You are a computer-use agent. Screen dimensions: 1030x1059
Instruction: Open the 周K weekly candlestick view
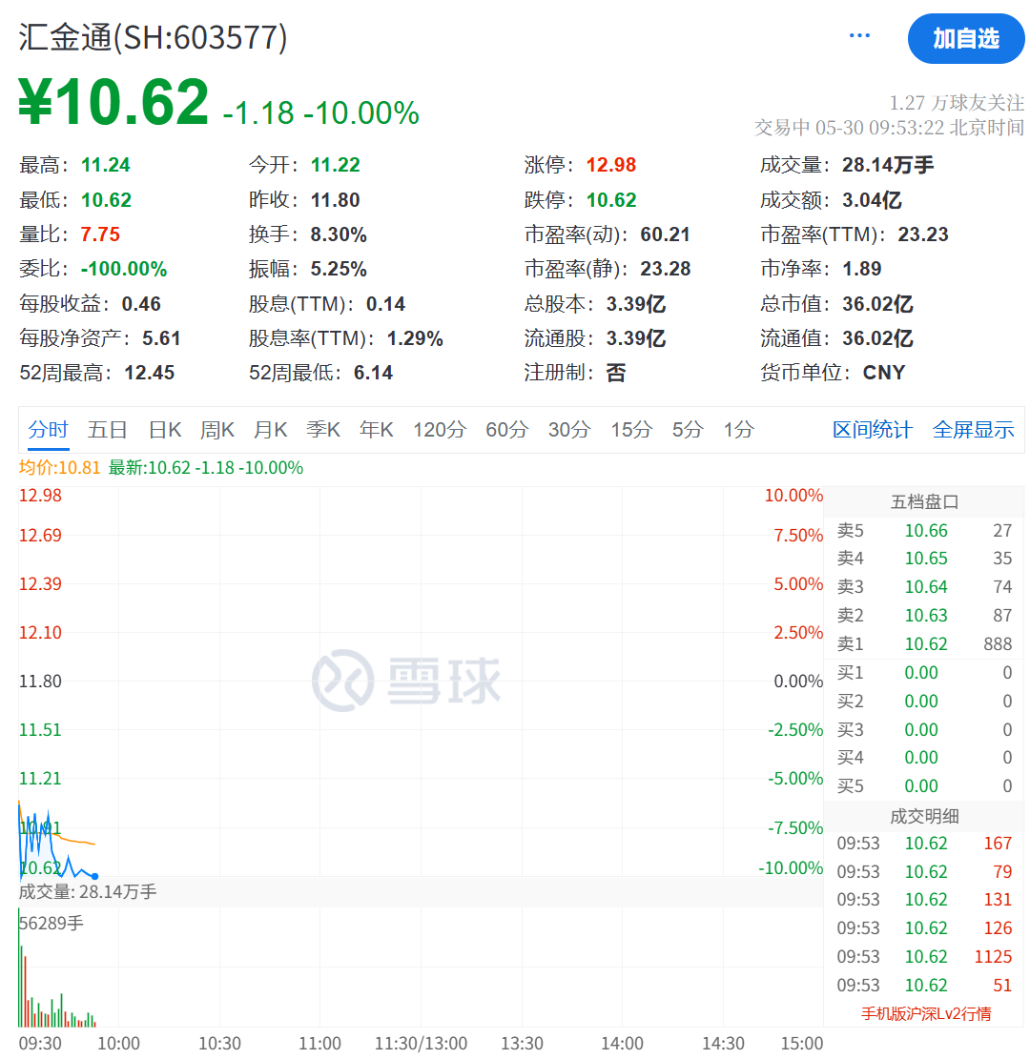click(216, 429)
